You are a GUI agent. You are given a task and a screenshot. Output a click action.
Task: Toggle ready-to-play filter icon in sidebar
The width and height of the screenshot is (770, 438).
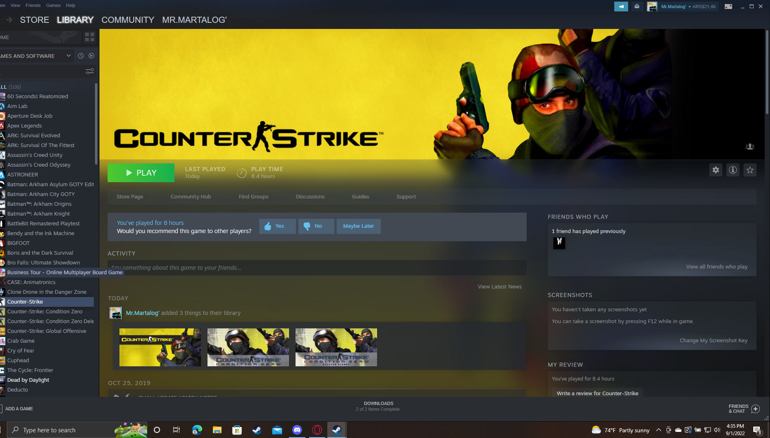coord(91,56)
